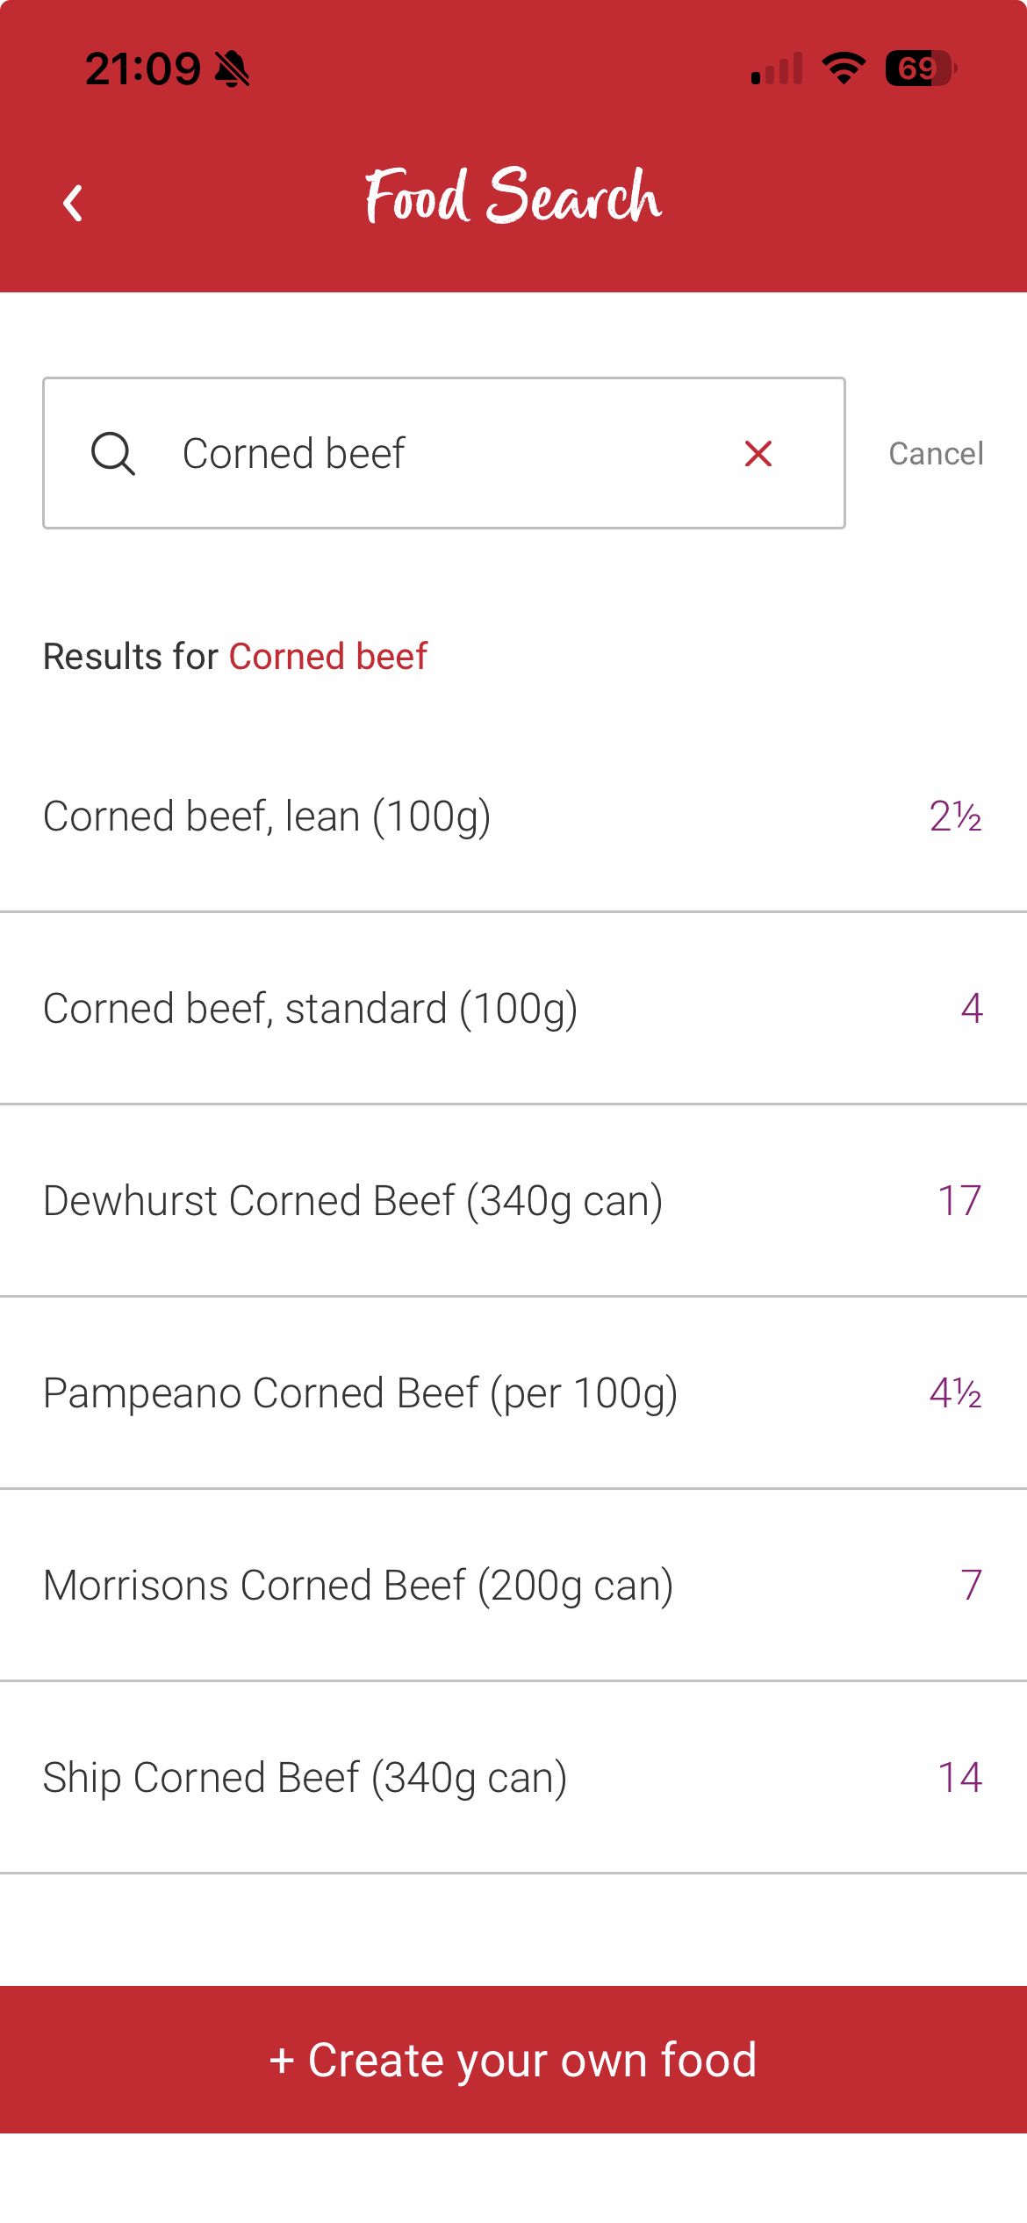The height and width of the screenshot is (2223, 1027).
Task: Tap the silent mode bell icon
Action: pos(233,69)
